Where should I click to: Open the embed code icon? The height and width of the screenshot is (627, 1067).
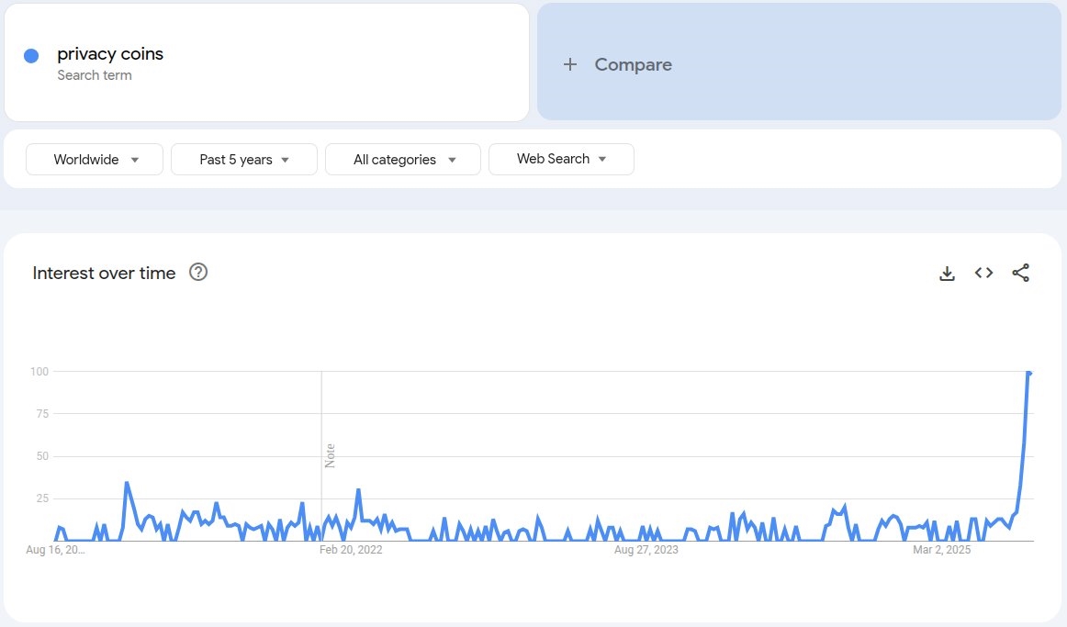point(983,273)
